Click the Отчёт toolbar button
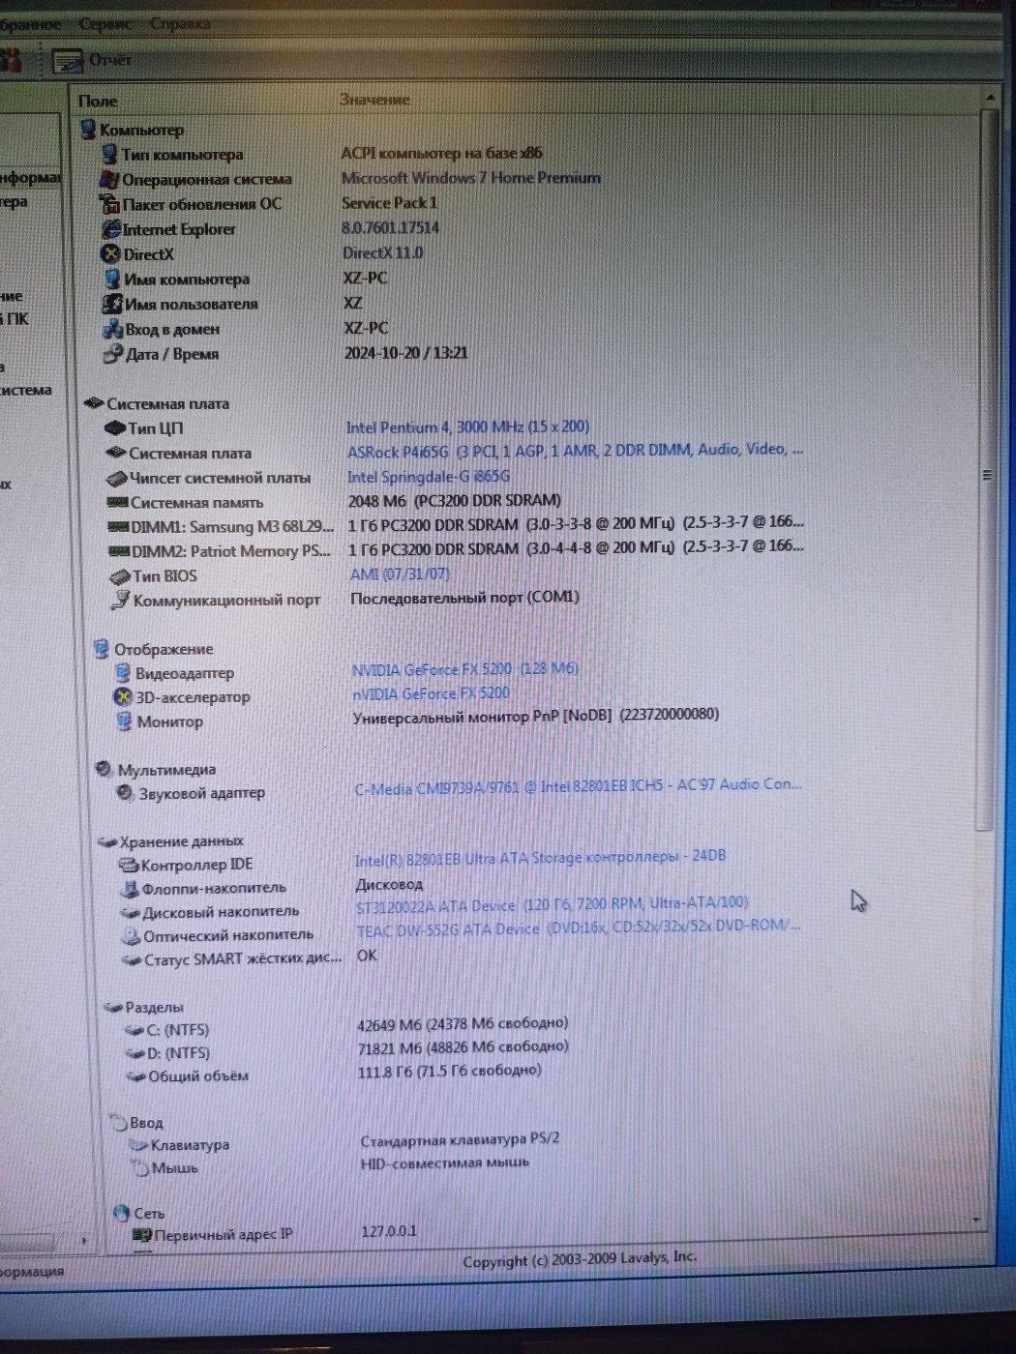Image resolution: width=1016 pixels, height=1354 pixels. 92,61
